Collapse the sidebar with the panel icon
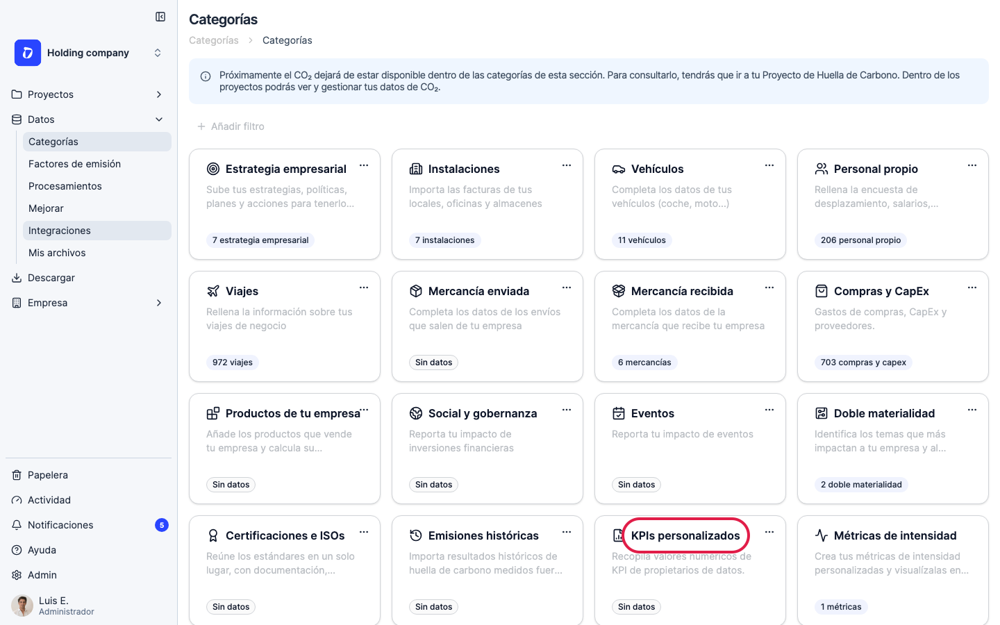Image resolution: width=1000 pixels, height=625 pixels. point(160,17)
